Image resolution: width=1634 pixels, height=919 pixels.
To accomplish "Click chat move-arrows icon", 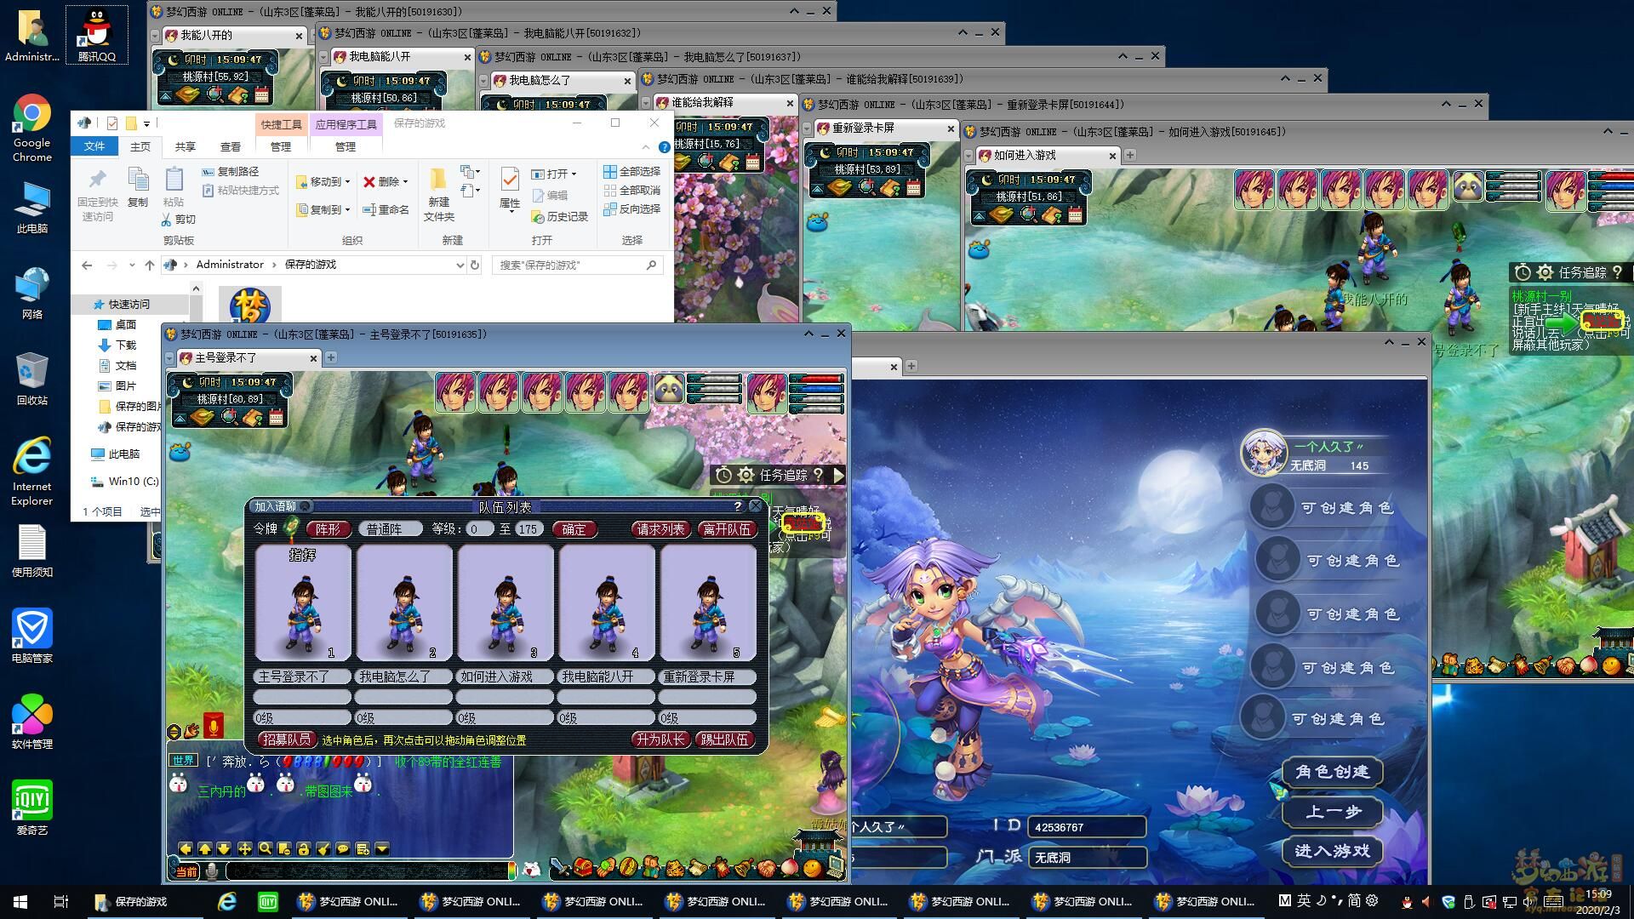I will 244,848.
